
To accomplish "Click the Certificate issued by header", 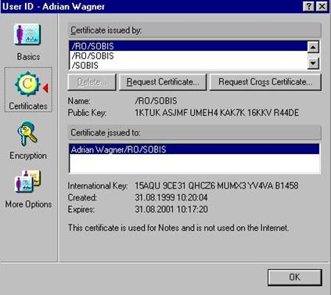I will (x=194, y=31).
